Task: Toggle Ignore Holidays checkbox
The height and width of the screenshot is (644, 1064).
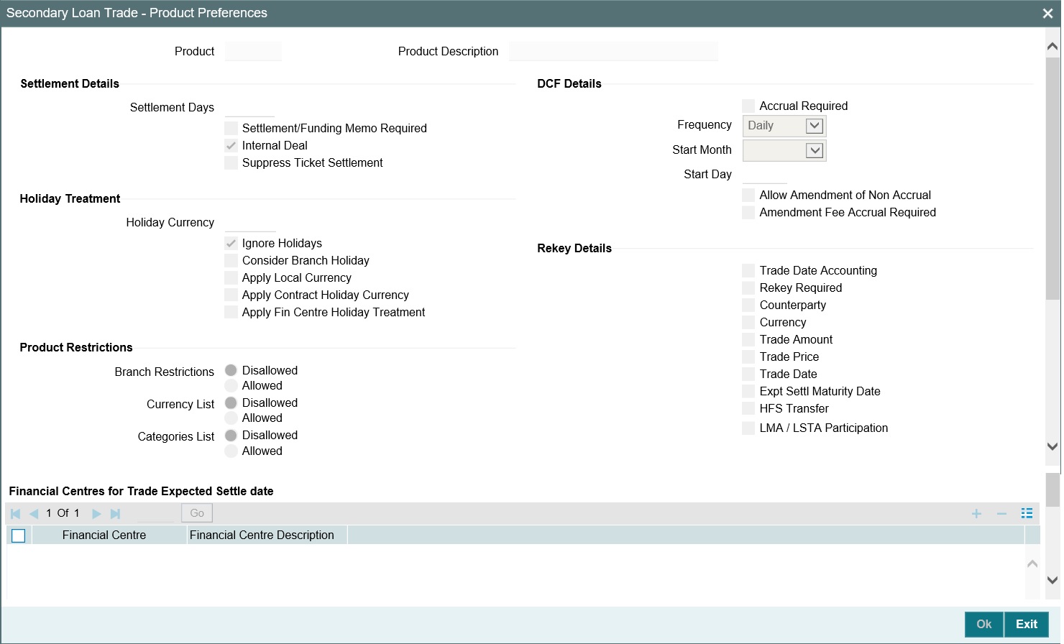Action: (x=231, y=244)
